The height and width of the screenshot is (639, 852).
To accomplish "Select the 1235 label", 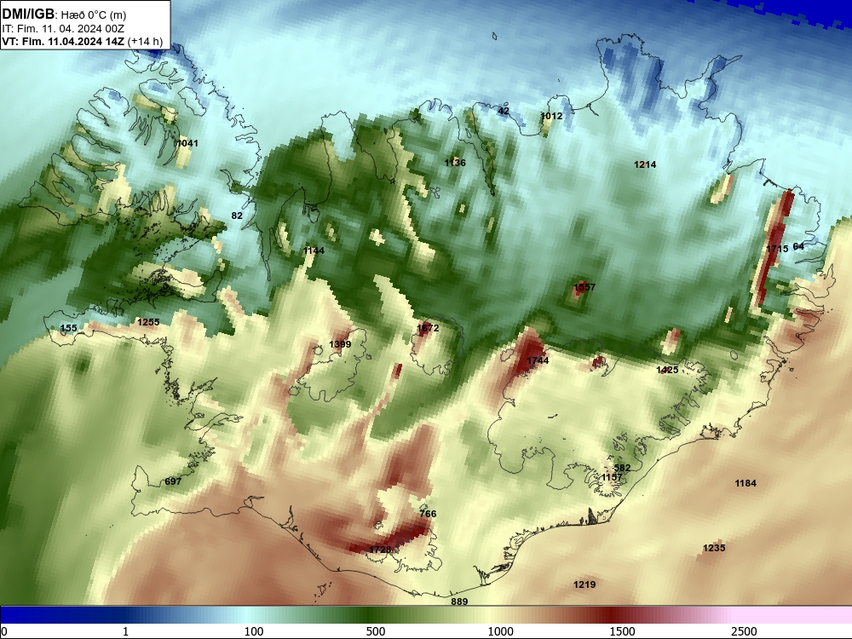I will (x=714, y=548).
